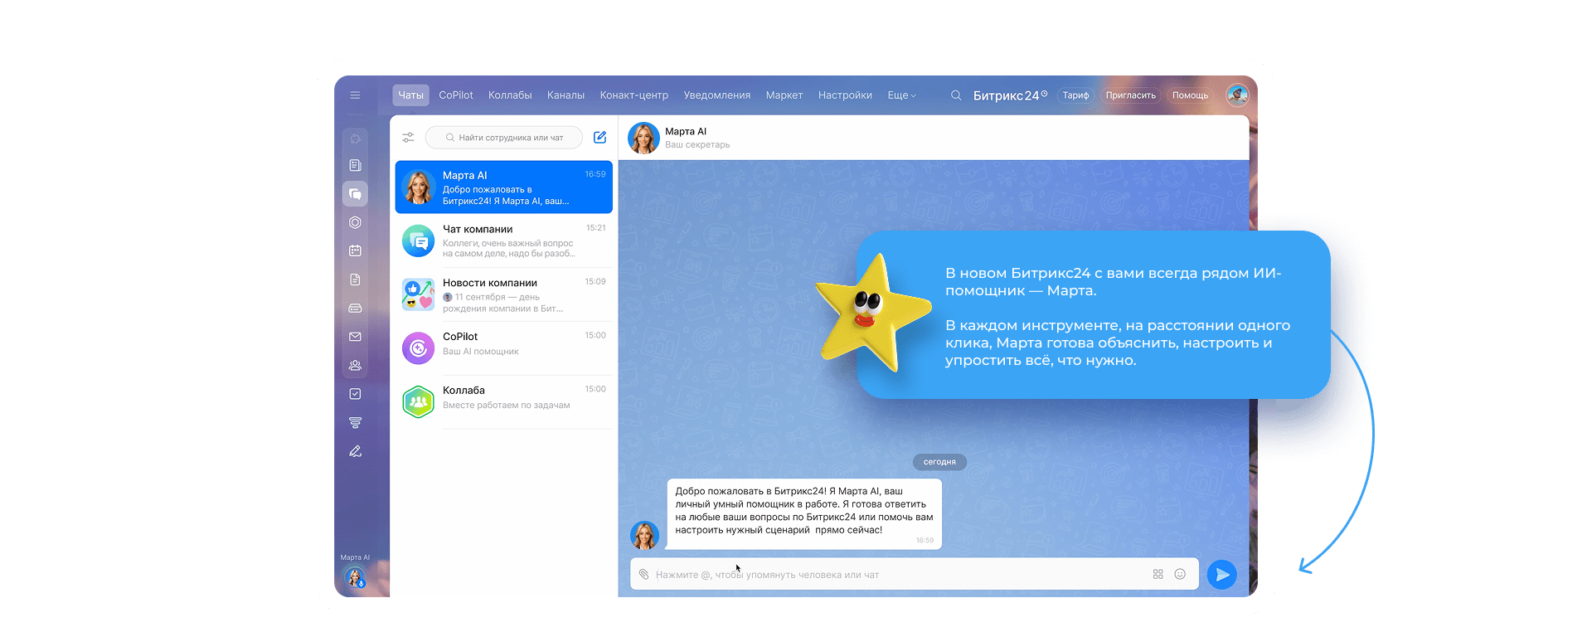
Task: Click the faded topmost icon in the left sidebar
Action: [355, 139]
